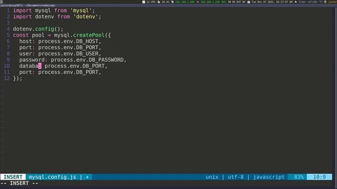Click line number 12 in the gutter
The width and height of the screenshot is (337, 189).
point(7,78)
